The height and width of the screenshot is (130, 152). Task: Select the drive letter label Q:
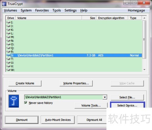tap(12, 48)
